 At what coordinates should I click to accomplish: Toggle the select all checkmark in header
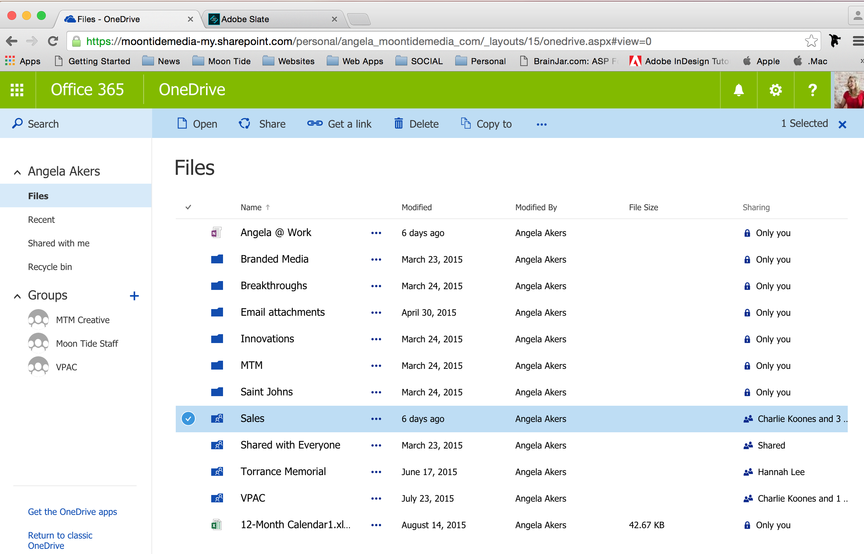tap(188, 207)
